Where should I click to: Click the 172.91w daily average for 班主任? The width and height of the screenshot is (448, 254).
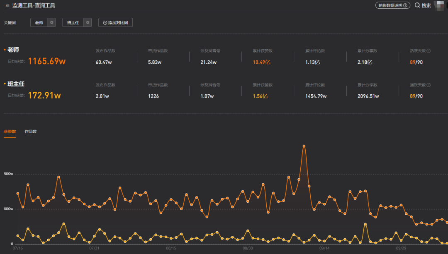tap(44, 96)
